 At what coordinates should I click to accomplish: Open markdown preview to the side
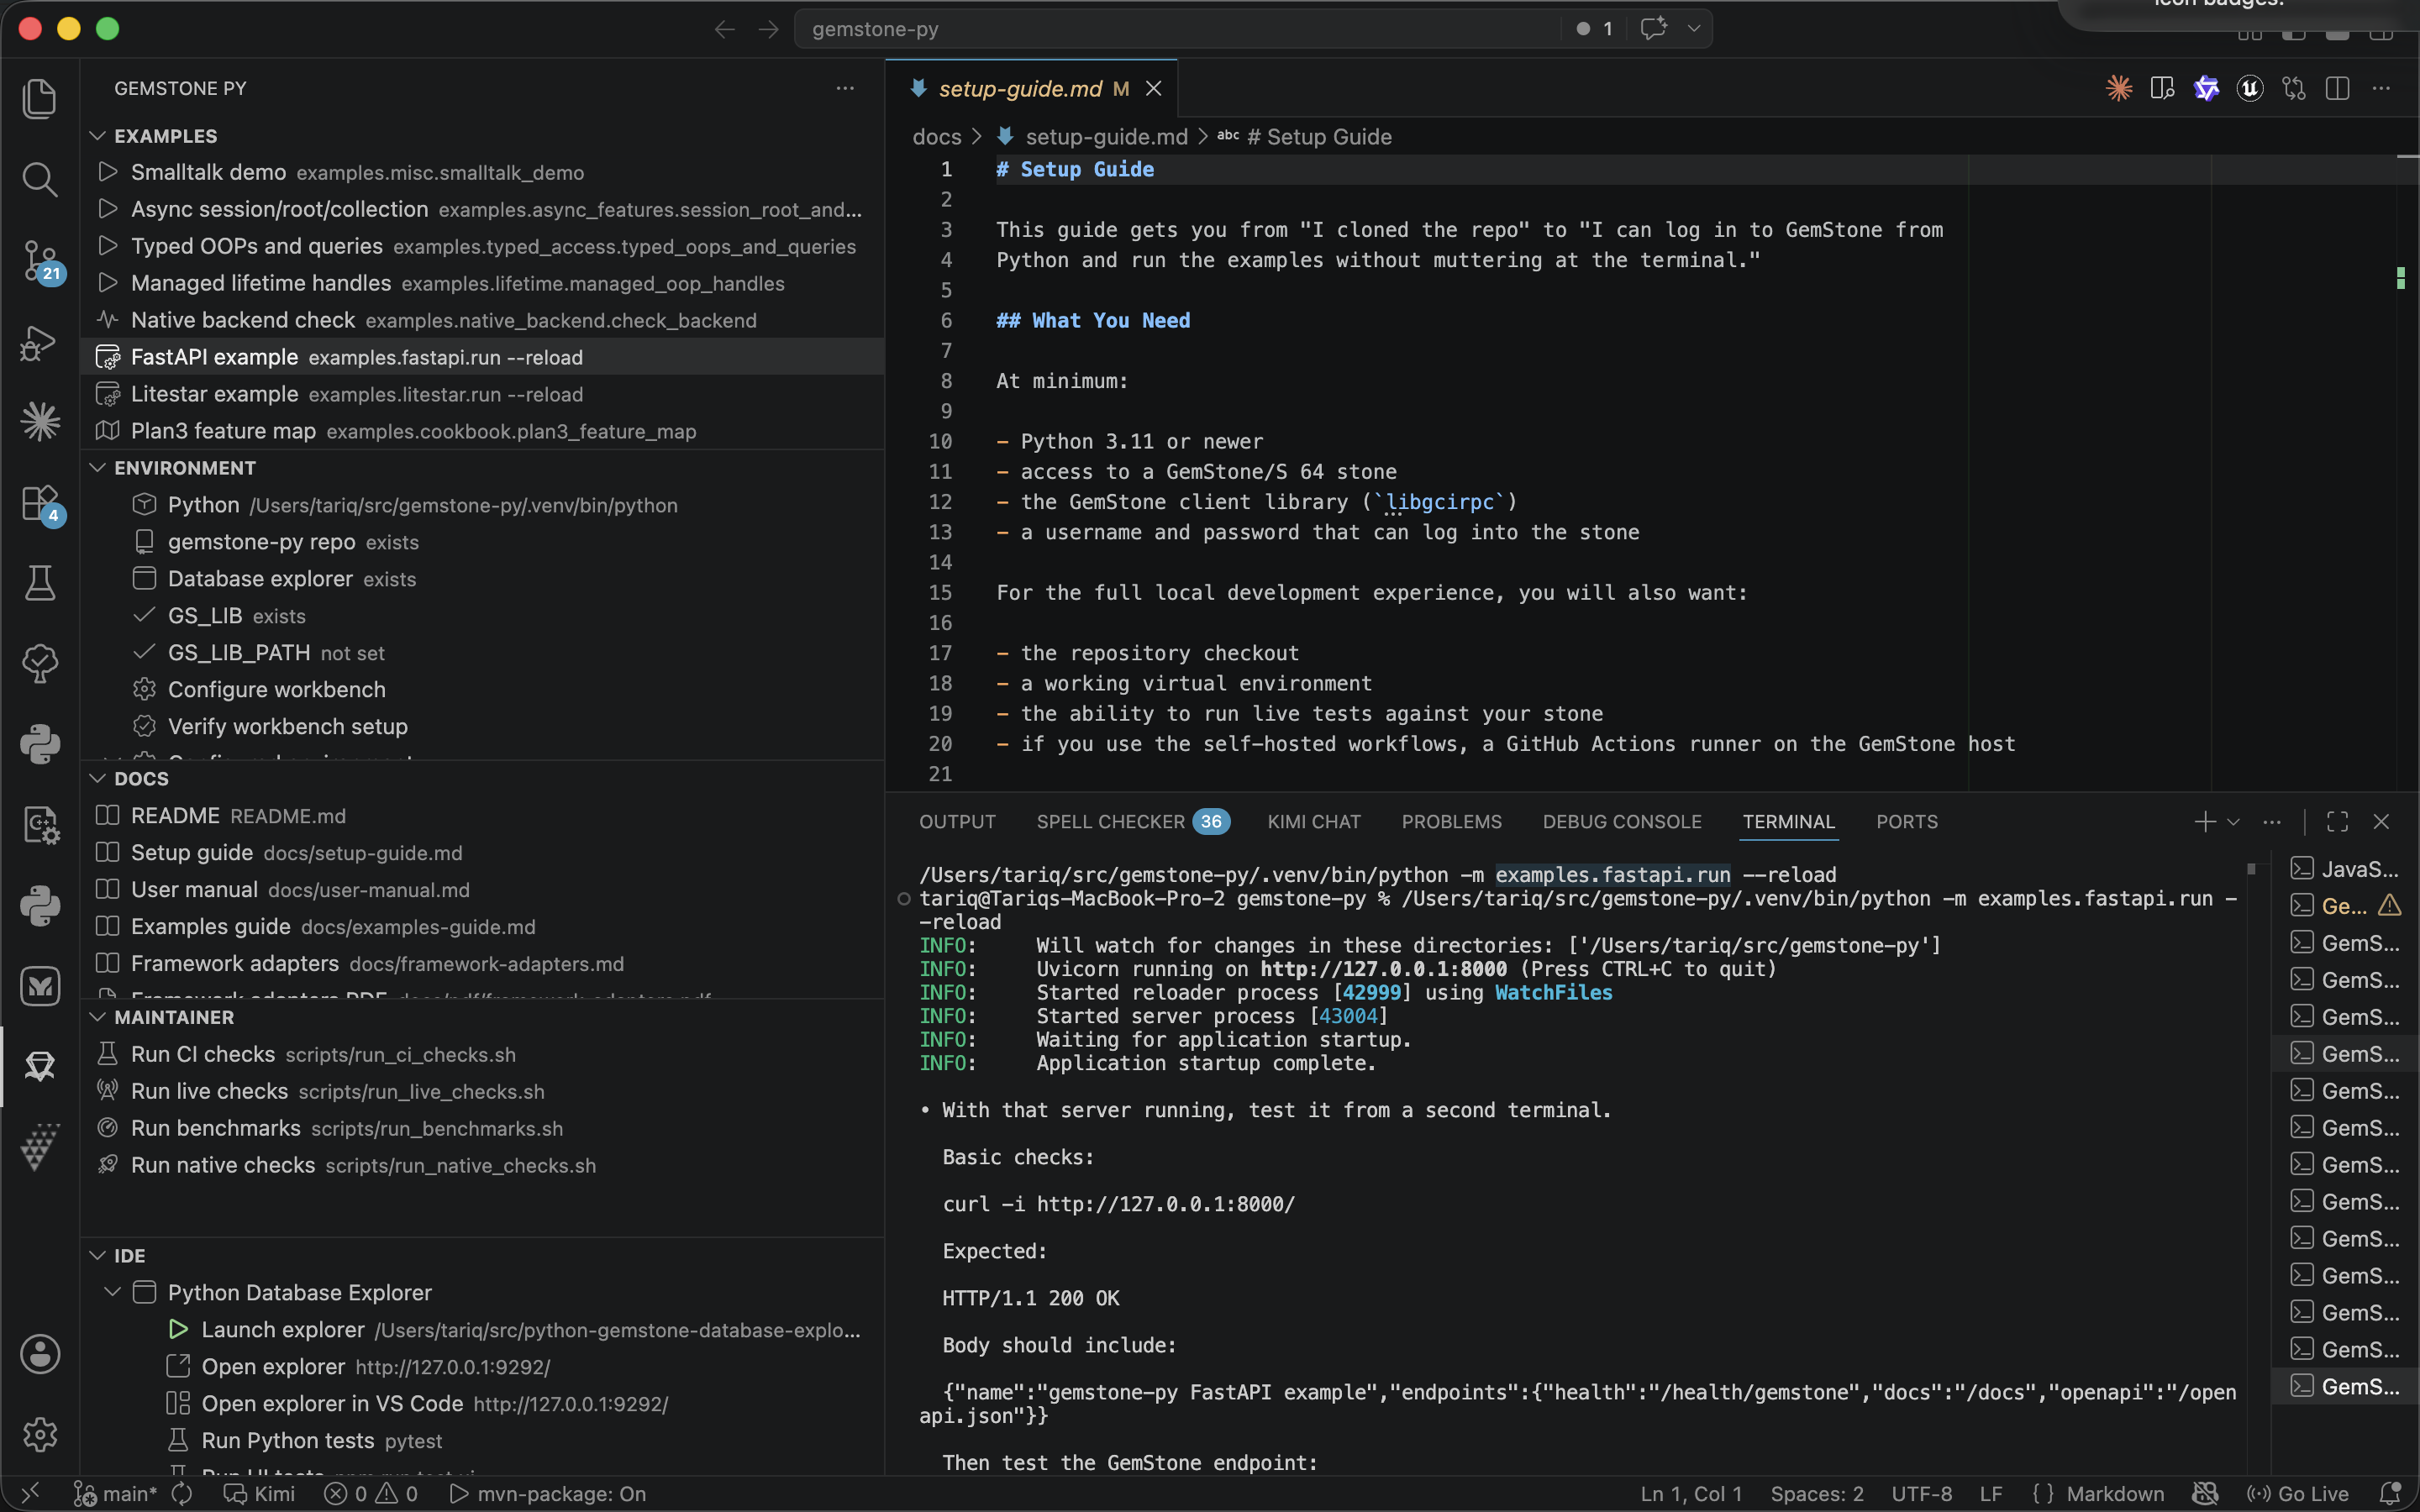coord(2162,88)
